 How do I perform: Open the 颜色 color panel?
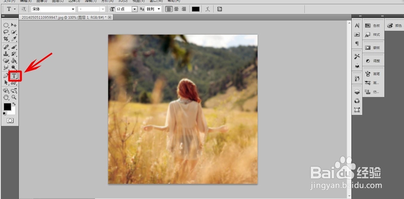(x=395, y=25)
